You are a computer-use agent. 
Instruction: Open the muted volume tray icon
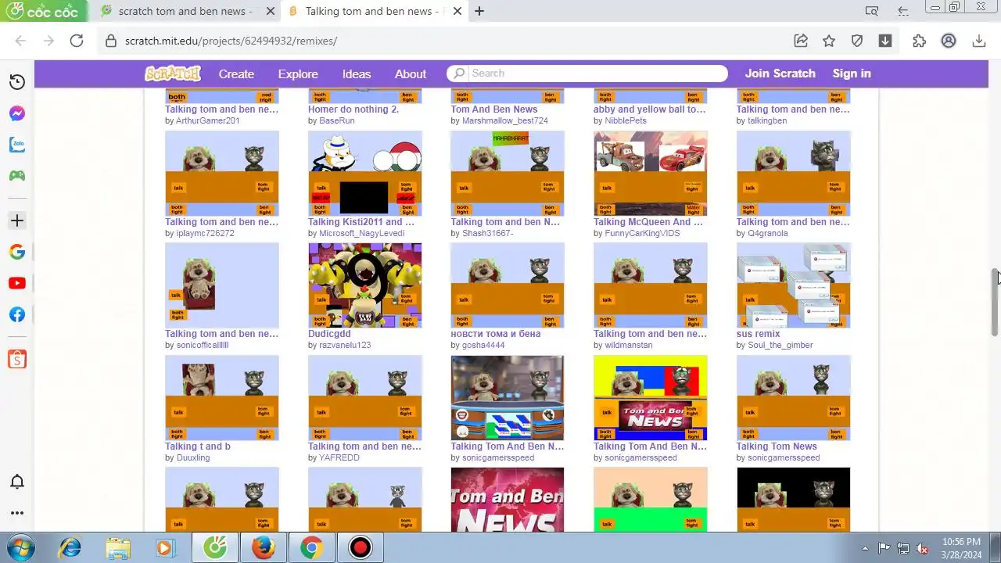(x=922, y=548)
